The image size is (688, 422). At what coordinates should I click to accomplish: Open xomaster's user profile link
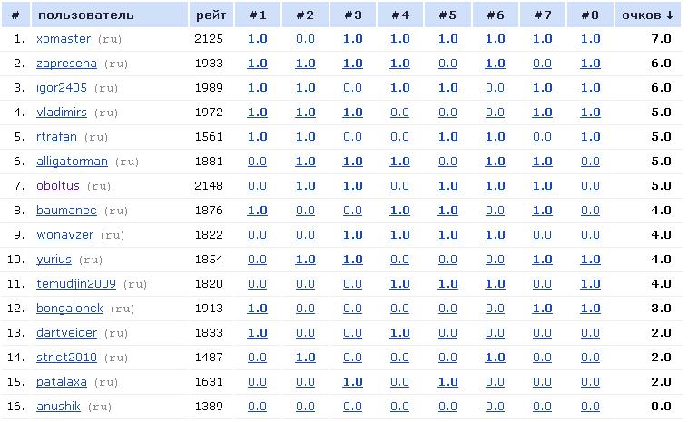[64, 39]
